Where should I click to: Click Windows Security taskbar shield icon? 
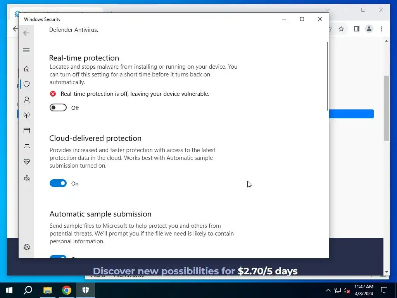point(86,290)
